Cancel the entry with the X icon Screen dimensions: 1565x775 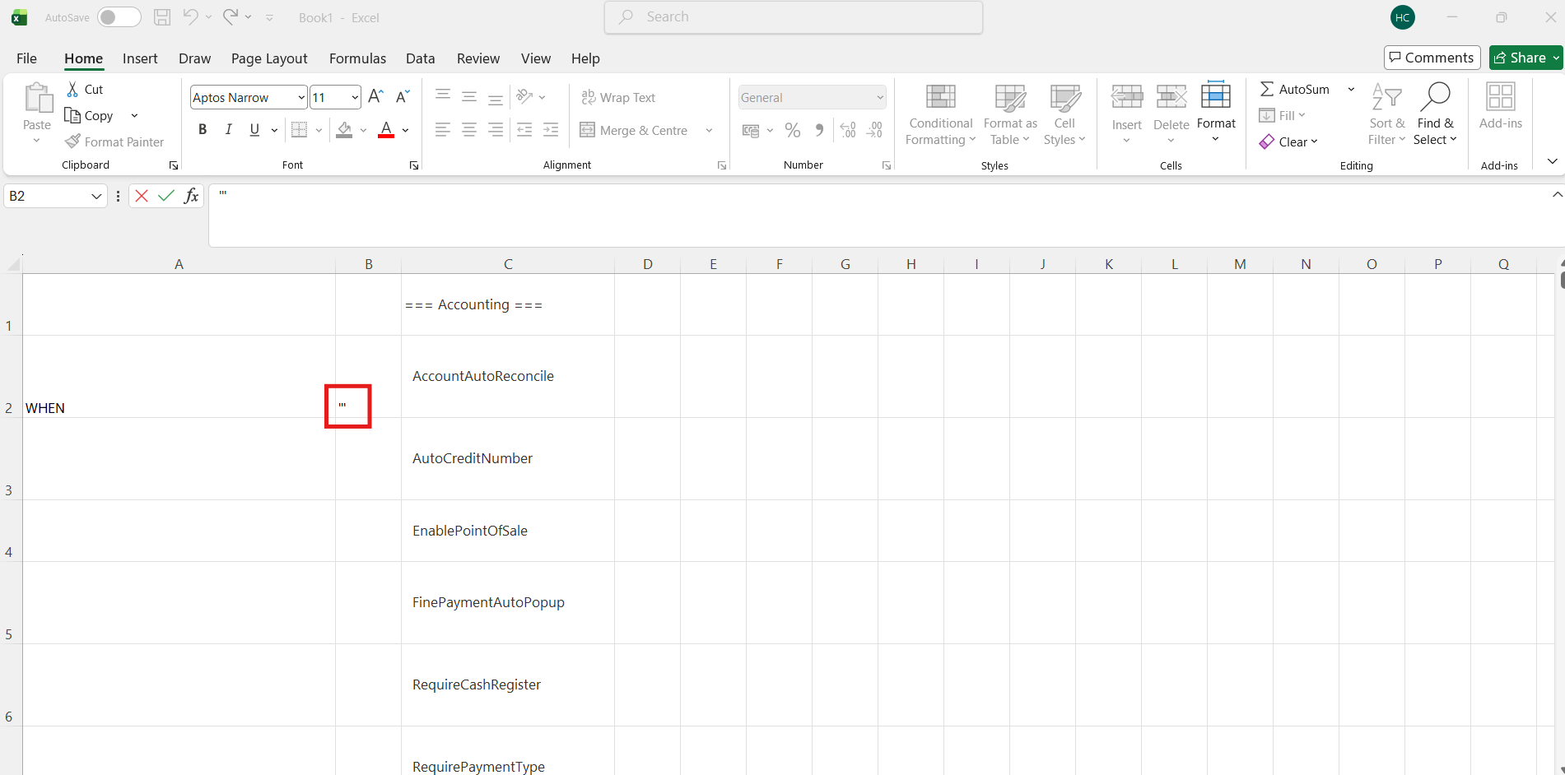coord(142,196)
